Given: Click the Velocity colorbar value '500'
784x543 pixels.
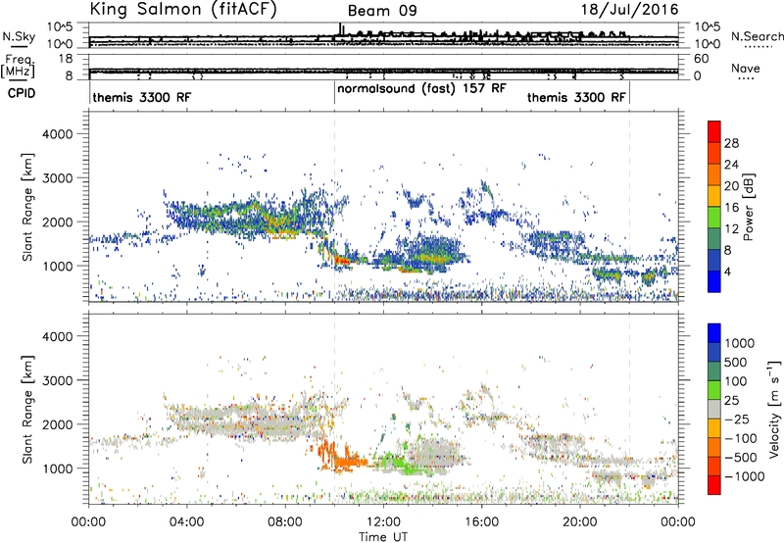Looking at the screenshot, I should tap(736, 362).
